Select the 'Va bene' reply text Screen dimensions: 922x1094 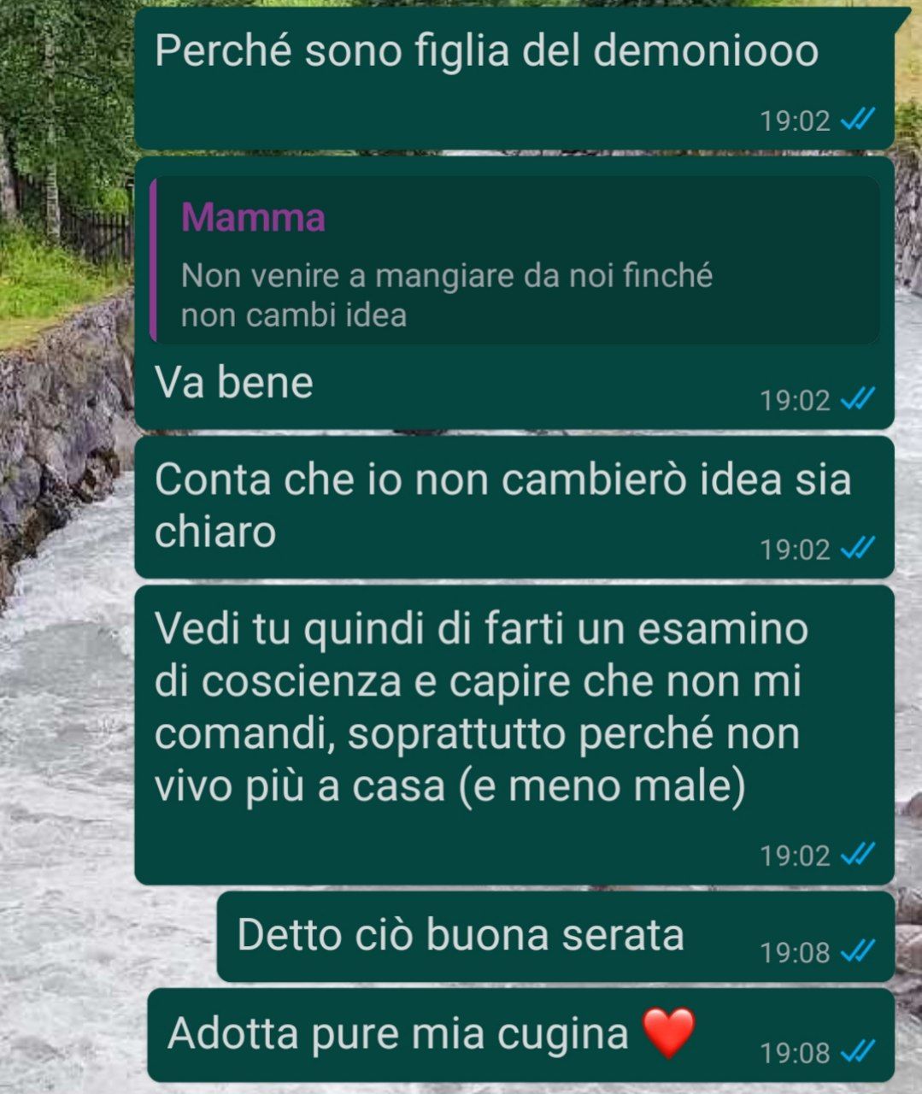tap(234, 382)
